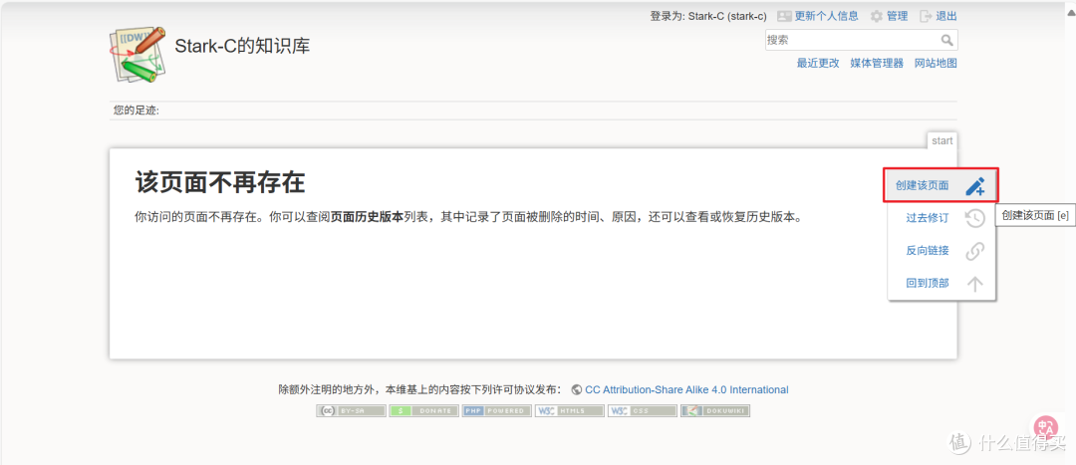
Task: Click the pencil-plus create page icon
Action: tap(975, 186)
